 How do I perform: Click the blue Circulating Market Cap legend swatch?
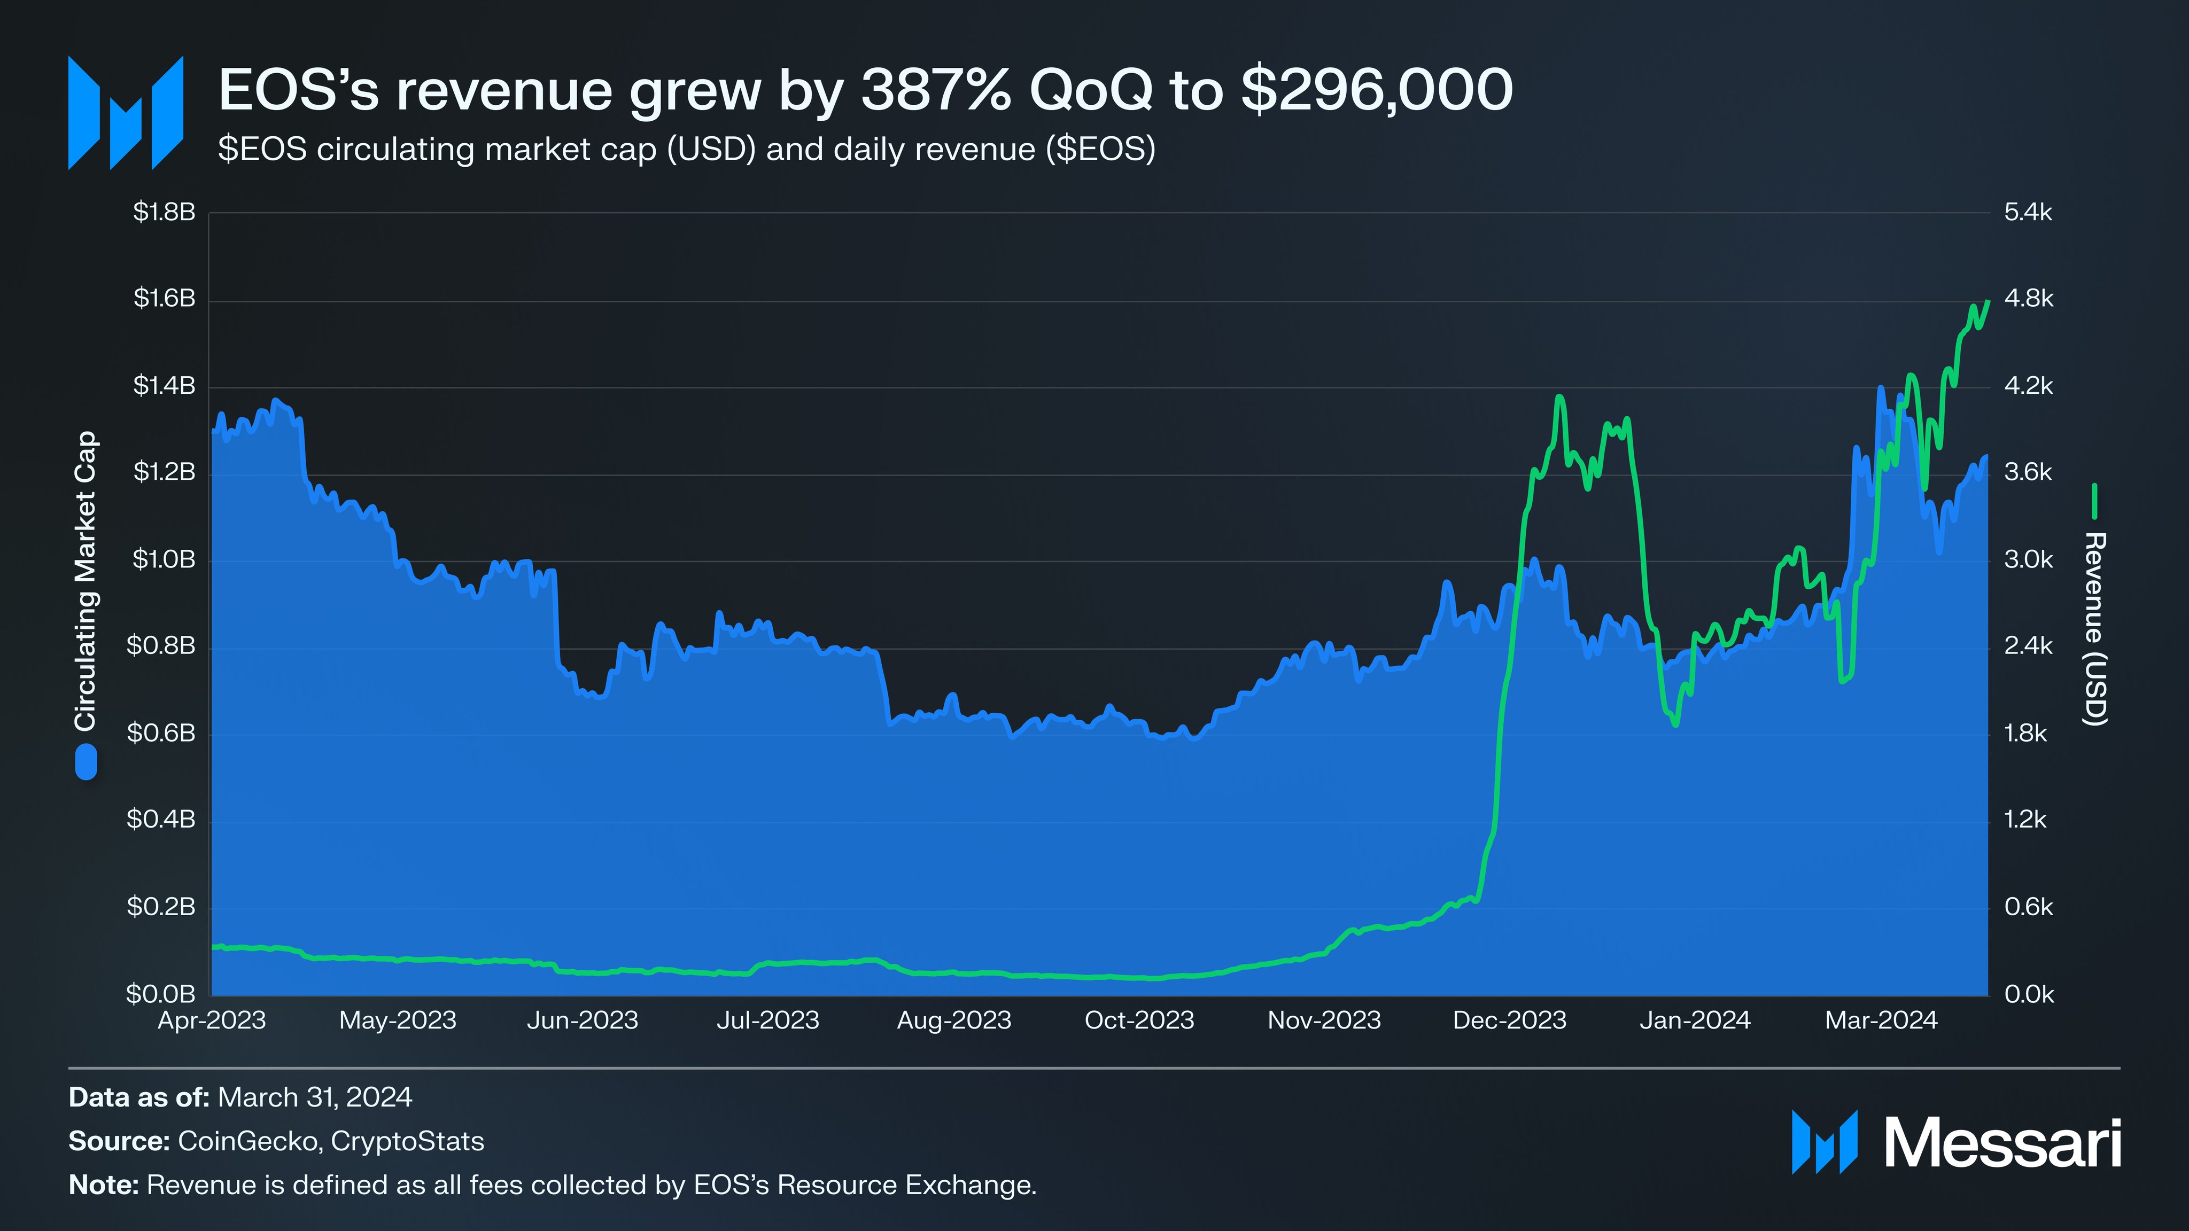click(86, 762)
